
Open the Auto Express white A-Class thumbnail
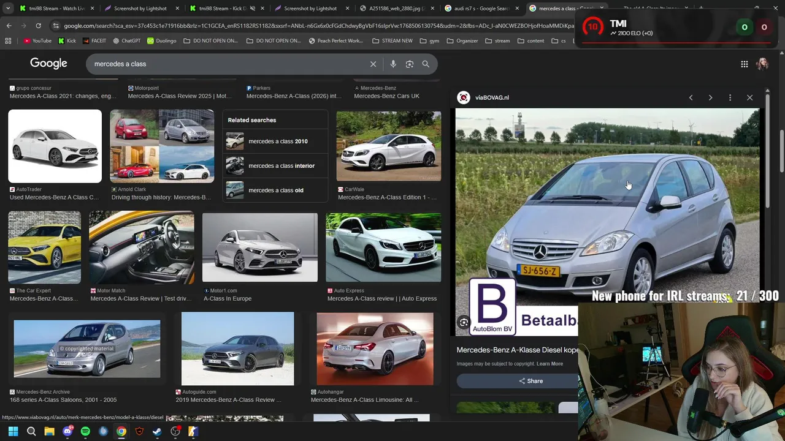tap(383, 247)
